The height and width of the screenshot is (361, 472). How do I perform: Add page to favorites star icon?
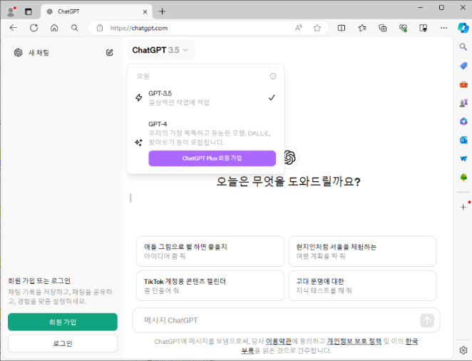tap(317, 28)
